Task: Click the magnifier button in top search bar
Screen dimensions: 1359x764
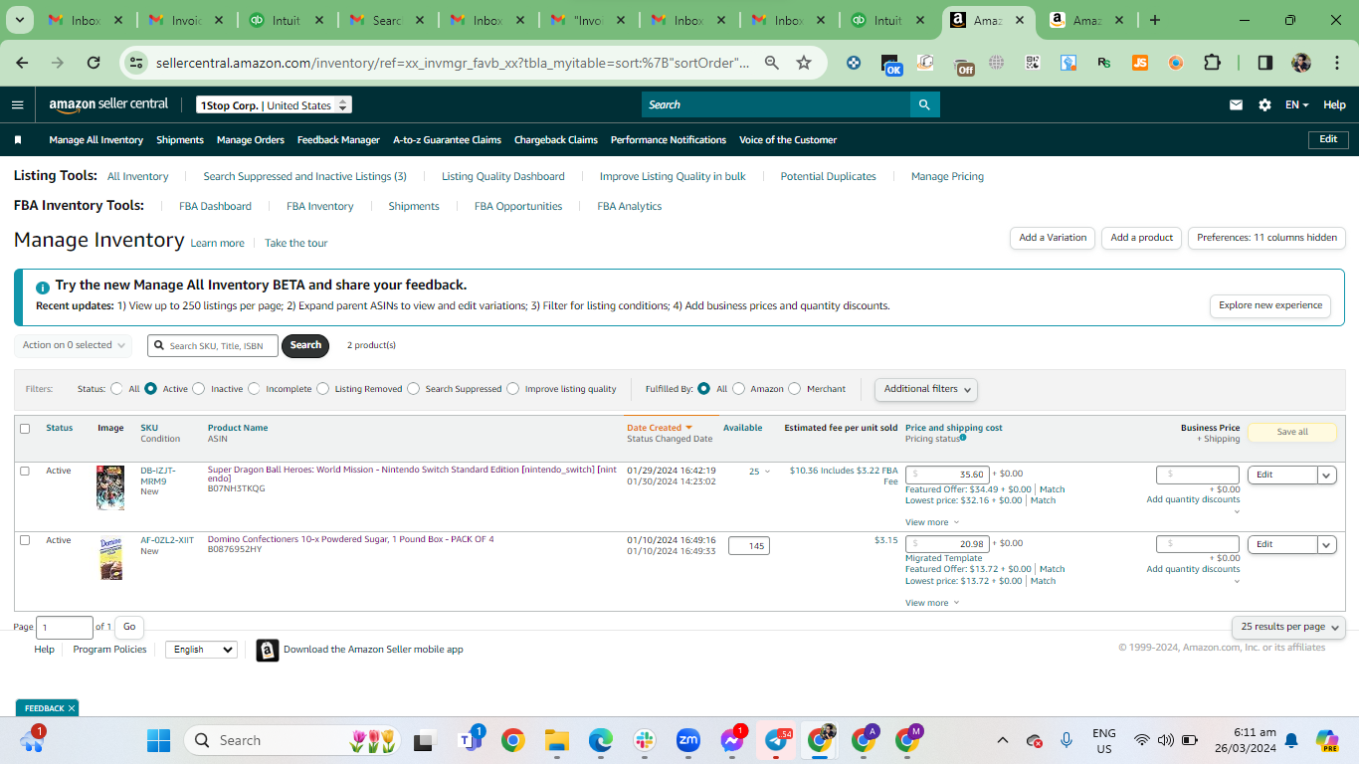Action: point(924,104)
